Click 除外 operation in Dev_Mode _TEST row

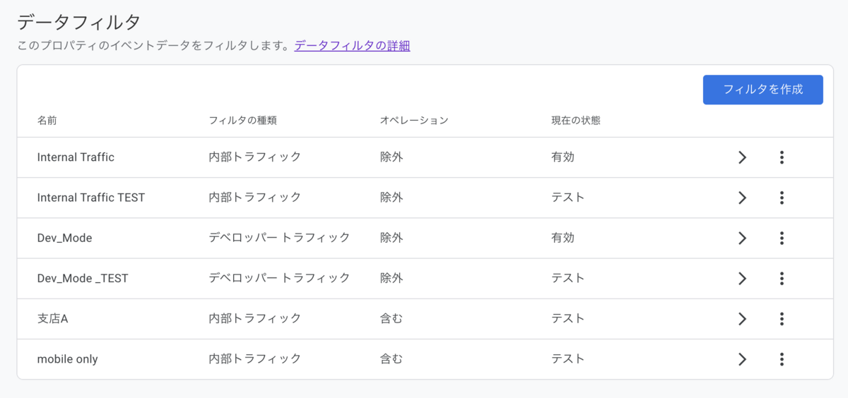point(391,278)
